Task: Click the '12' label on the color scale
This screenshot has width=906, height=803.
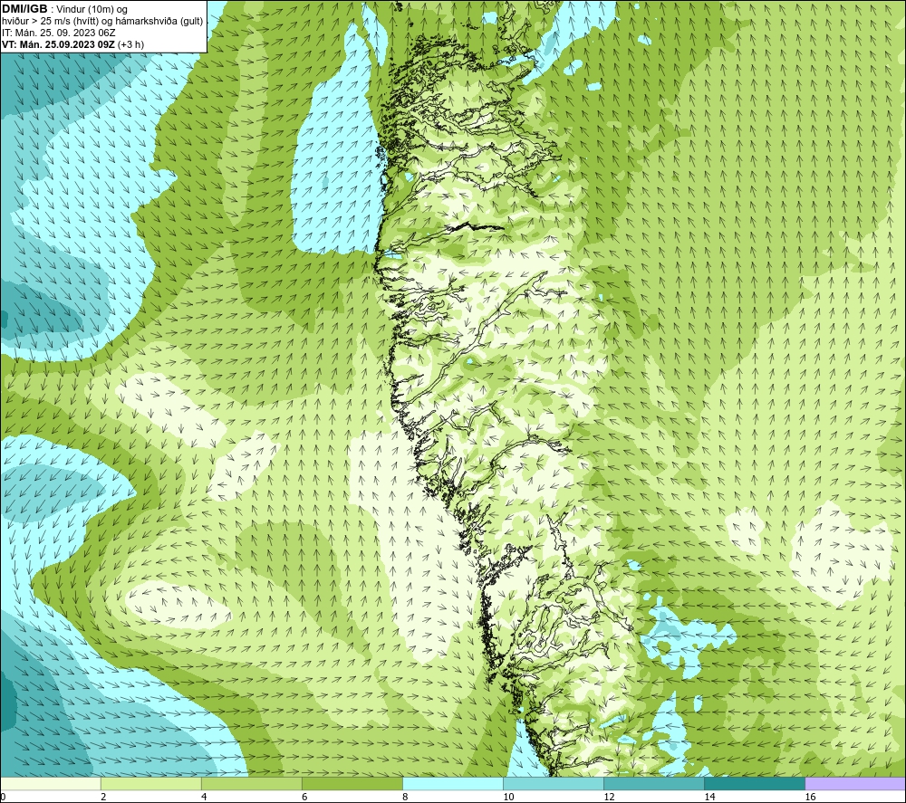Action: (609, 798)
